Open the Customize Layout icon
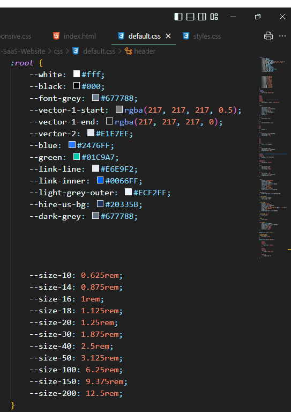This screenshot has width=291, height=412. [x=214, y=17]
